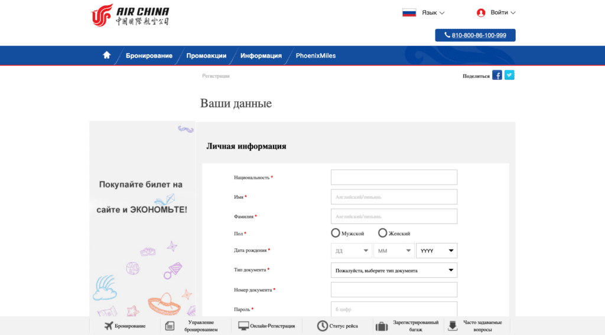Select Мужской gender radio button
605x335 pixels.
tap(336, 233)
